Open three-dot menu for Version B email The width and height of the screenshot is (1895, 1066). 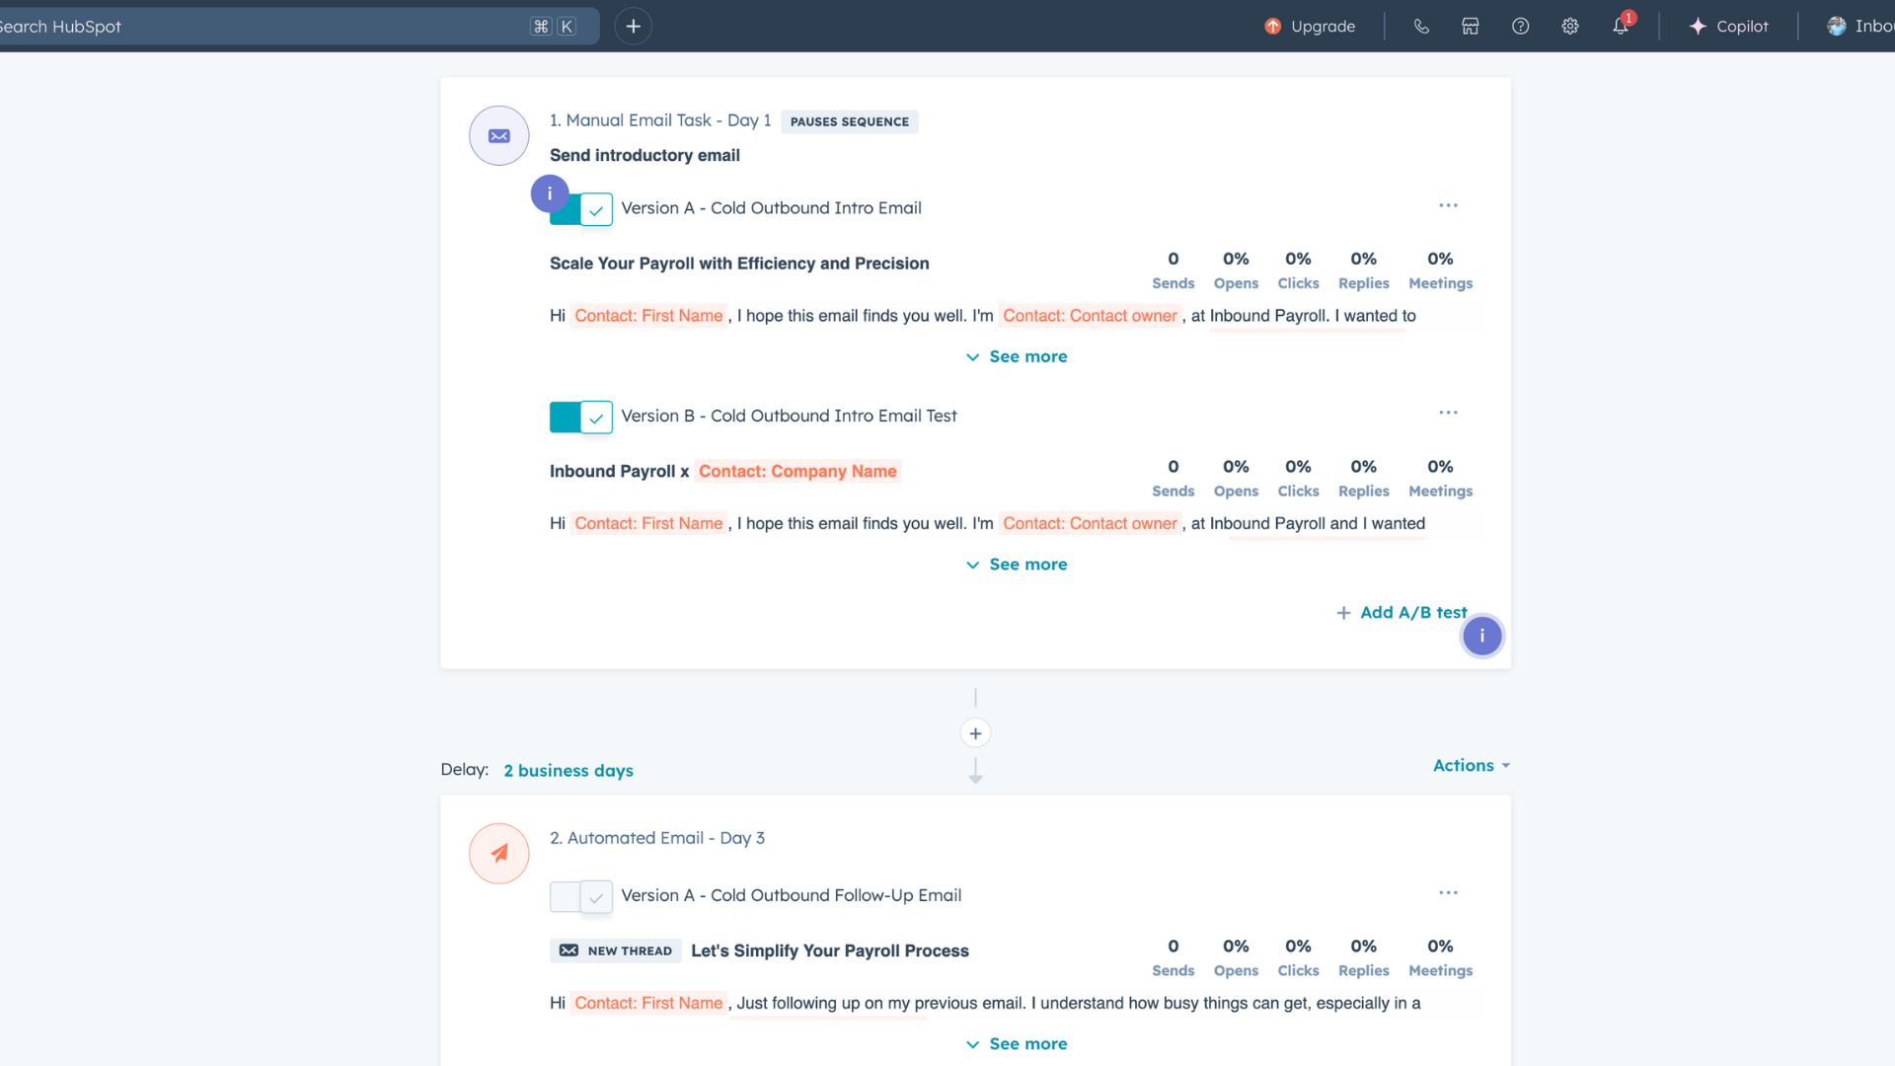point(1448,413)
